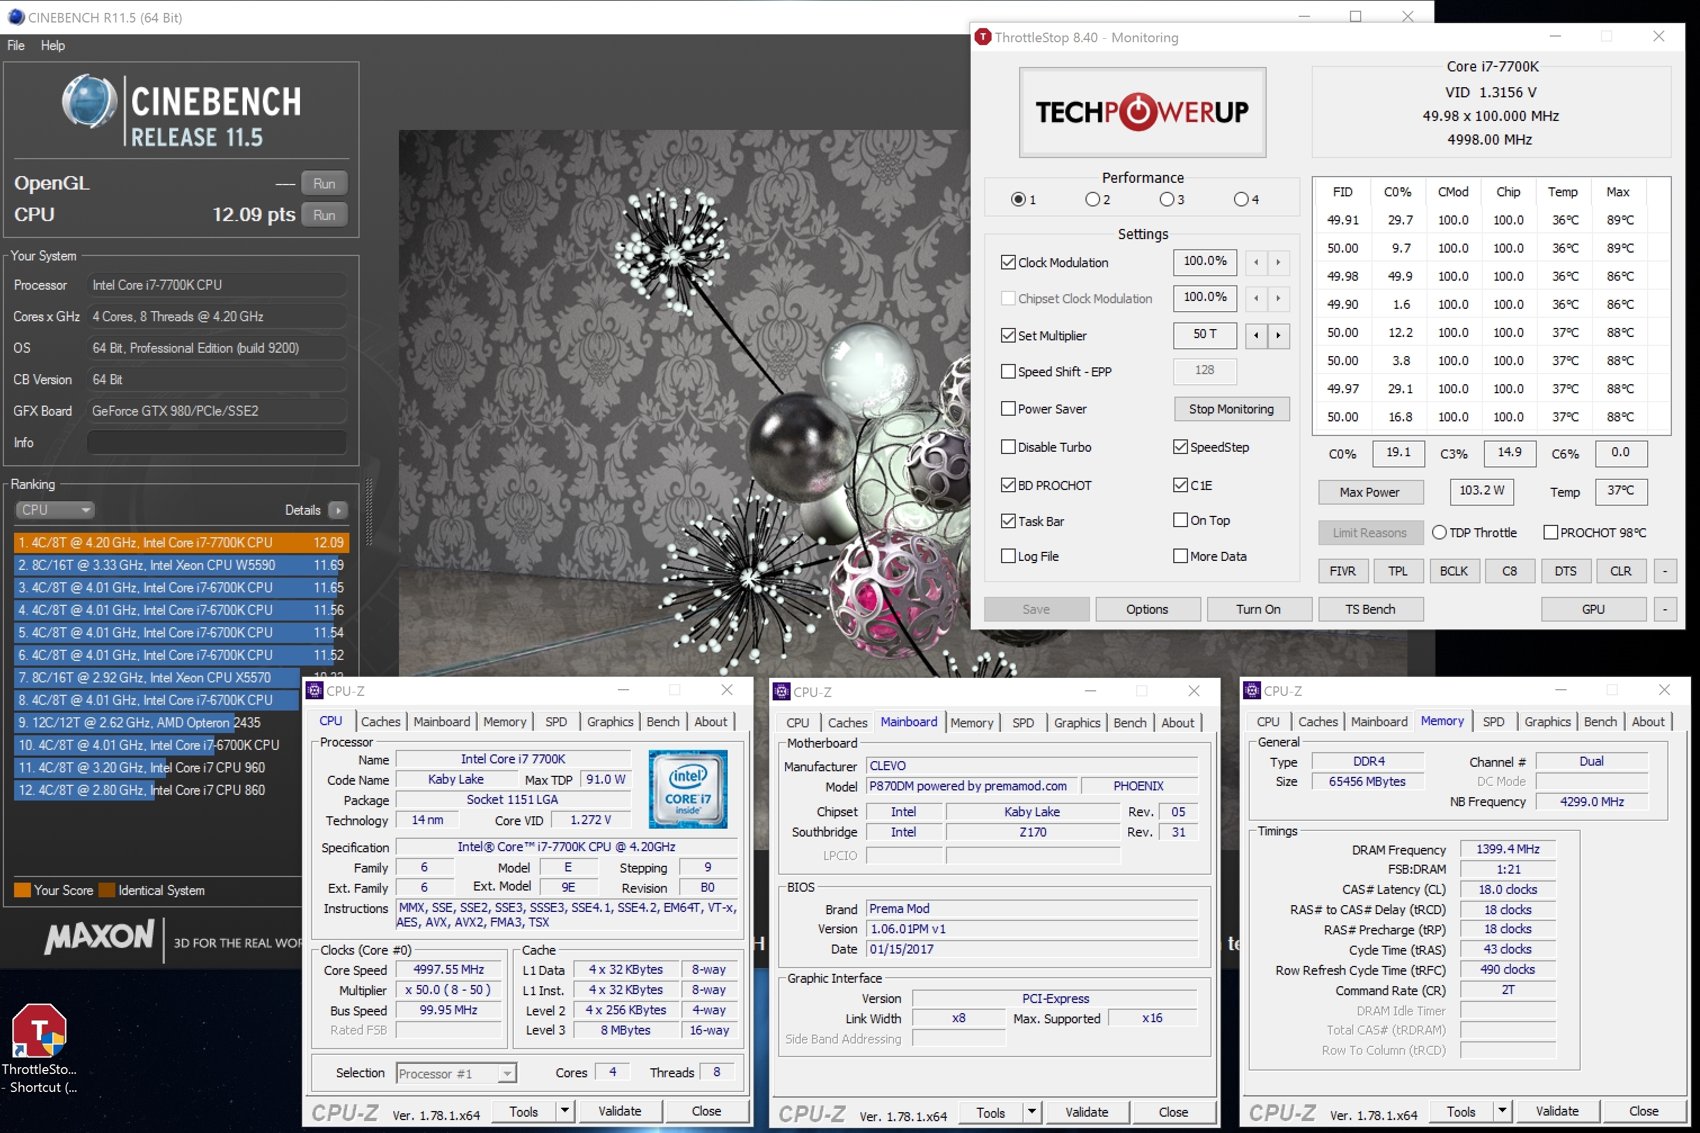This screenshot has height=1133, width=1700.
Task: Expand the Processor #1 selection dropdown
Action: coord(506,1073)
